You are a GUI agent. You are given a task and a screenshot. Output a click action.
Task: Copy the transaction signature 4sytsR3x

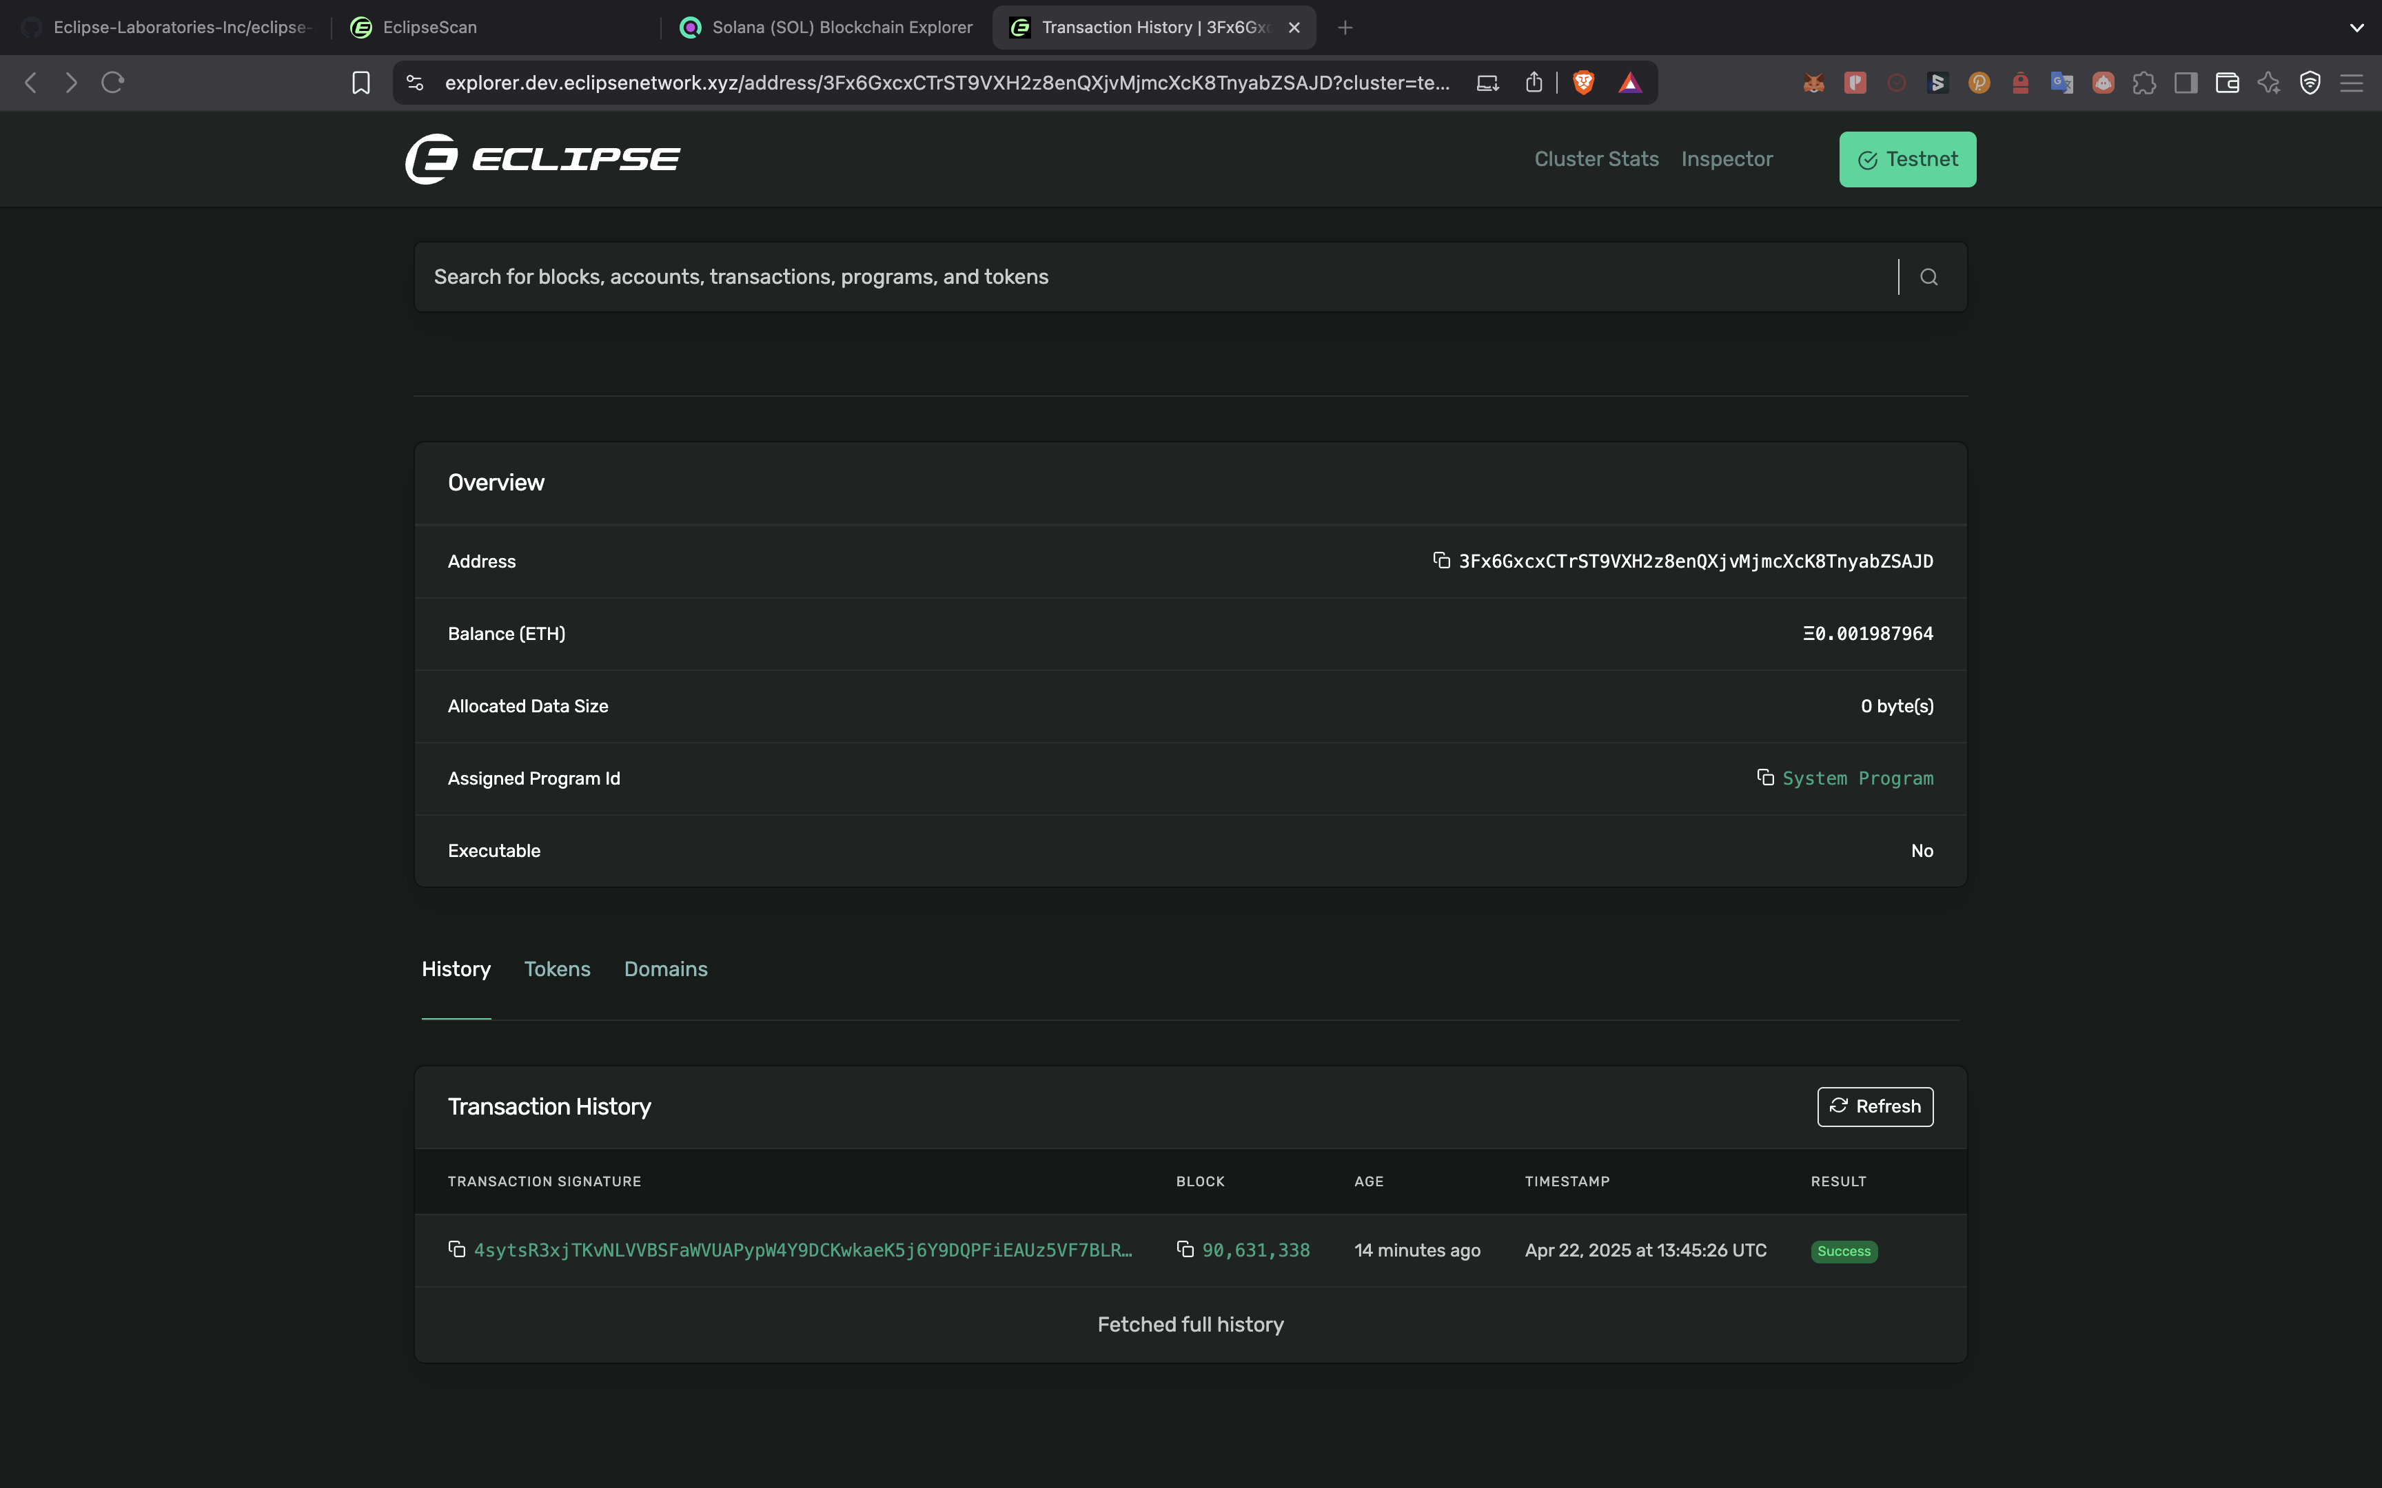(457, 1249)
